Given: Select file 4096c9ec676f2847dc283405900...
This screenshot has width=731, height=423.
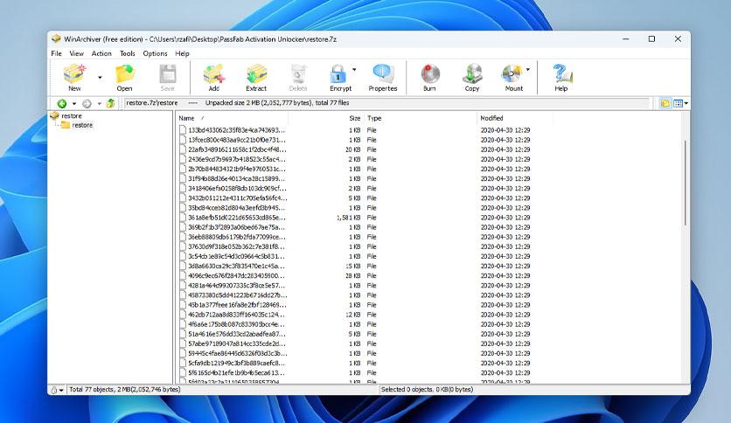Looking at the screenshot, I should [236, 276].
